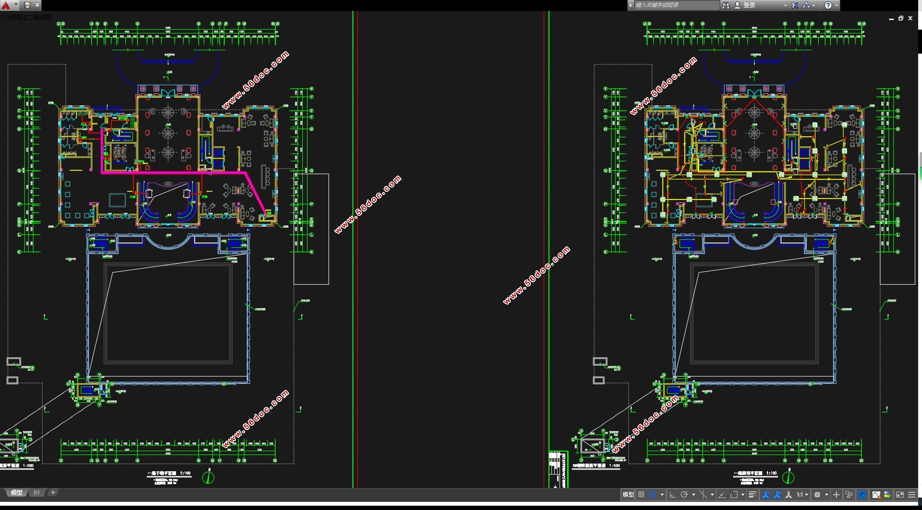Click the workspace switching gear icon

click(x=817, y=495)
